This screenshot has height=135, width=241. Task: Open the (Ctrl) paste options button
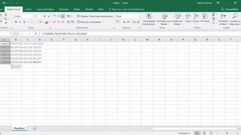[x=16, y=67]
